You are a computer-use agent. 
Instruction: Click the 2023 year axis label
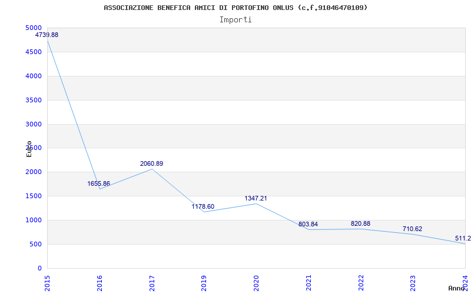[413, 283]
